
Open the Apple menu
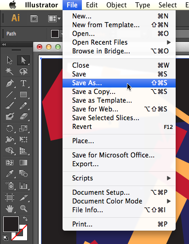click(x=13, y=5)
